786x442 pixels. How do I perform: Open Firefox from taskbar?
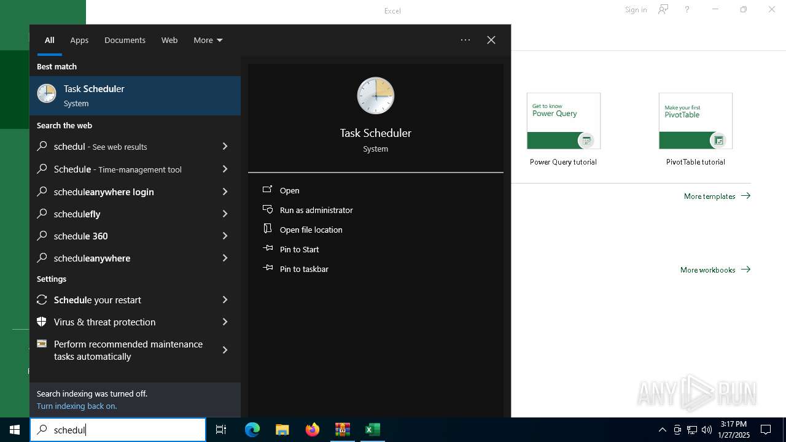point(313,430)
